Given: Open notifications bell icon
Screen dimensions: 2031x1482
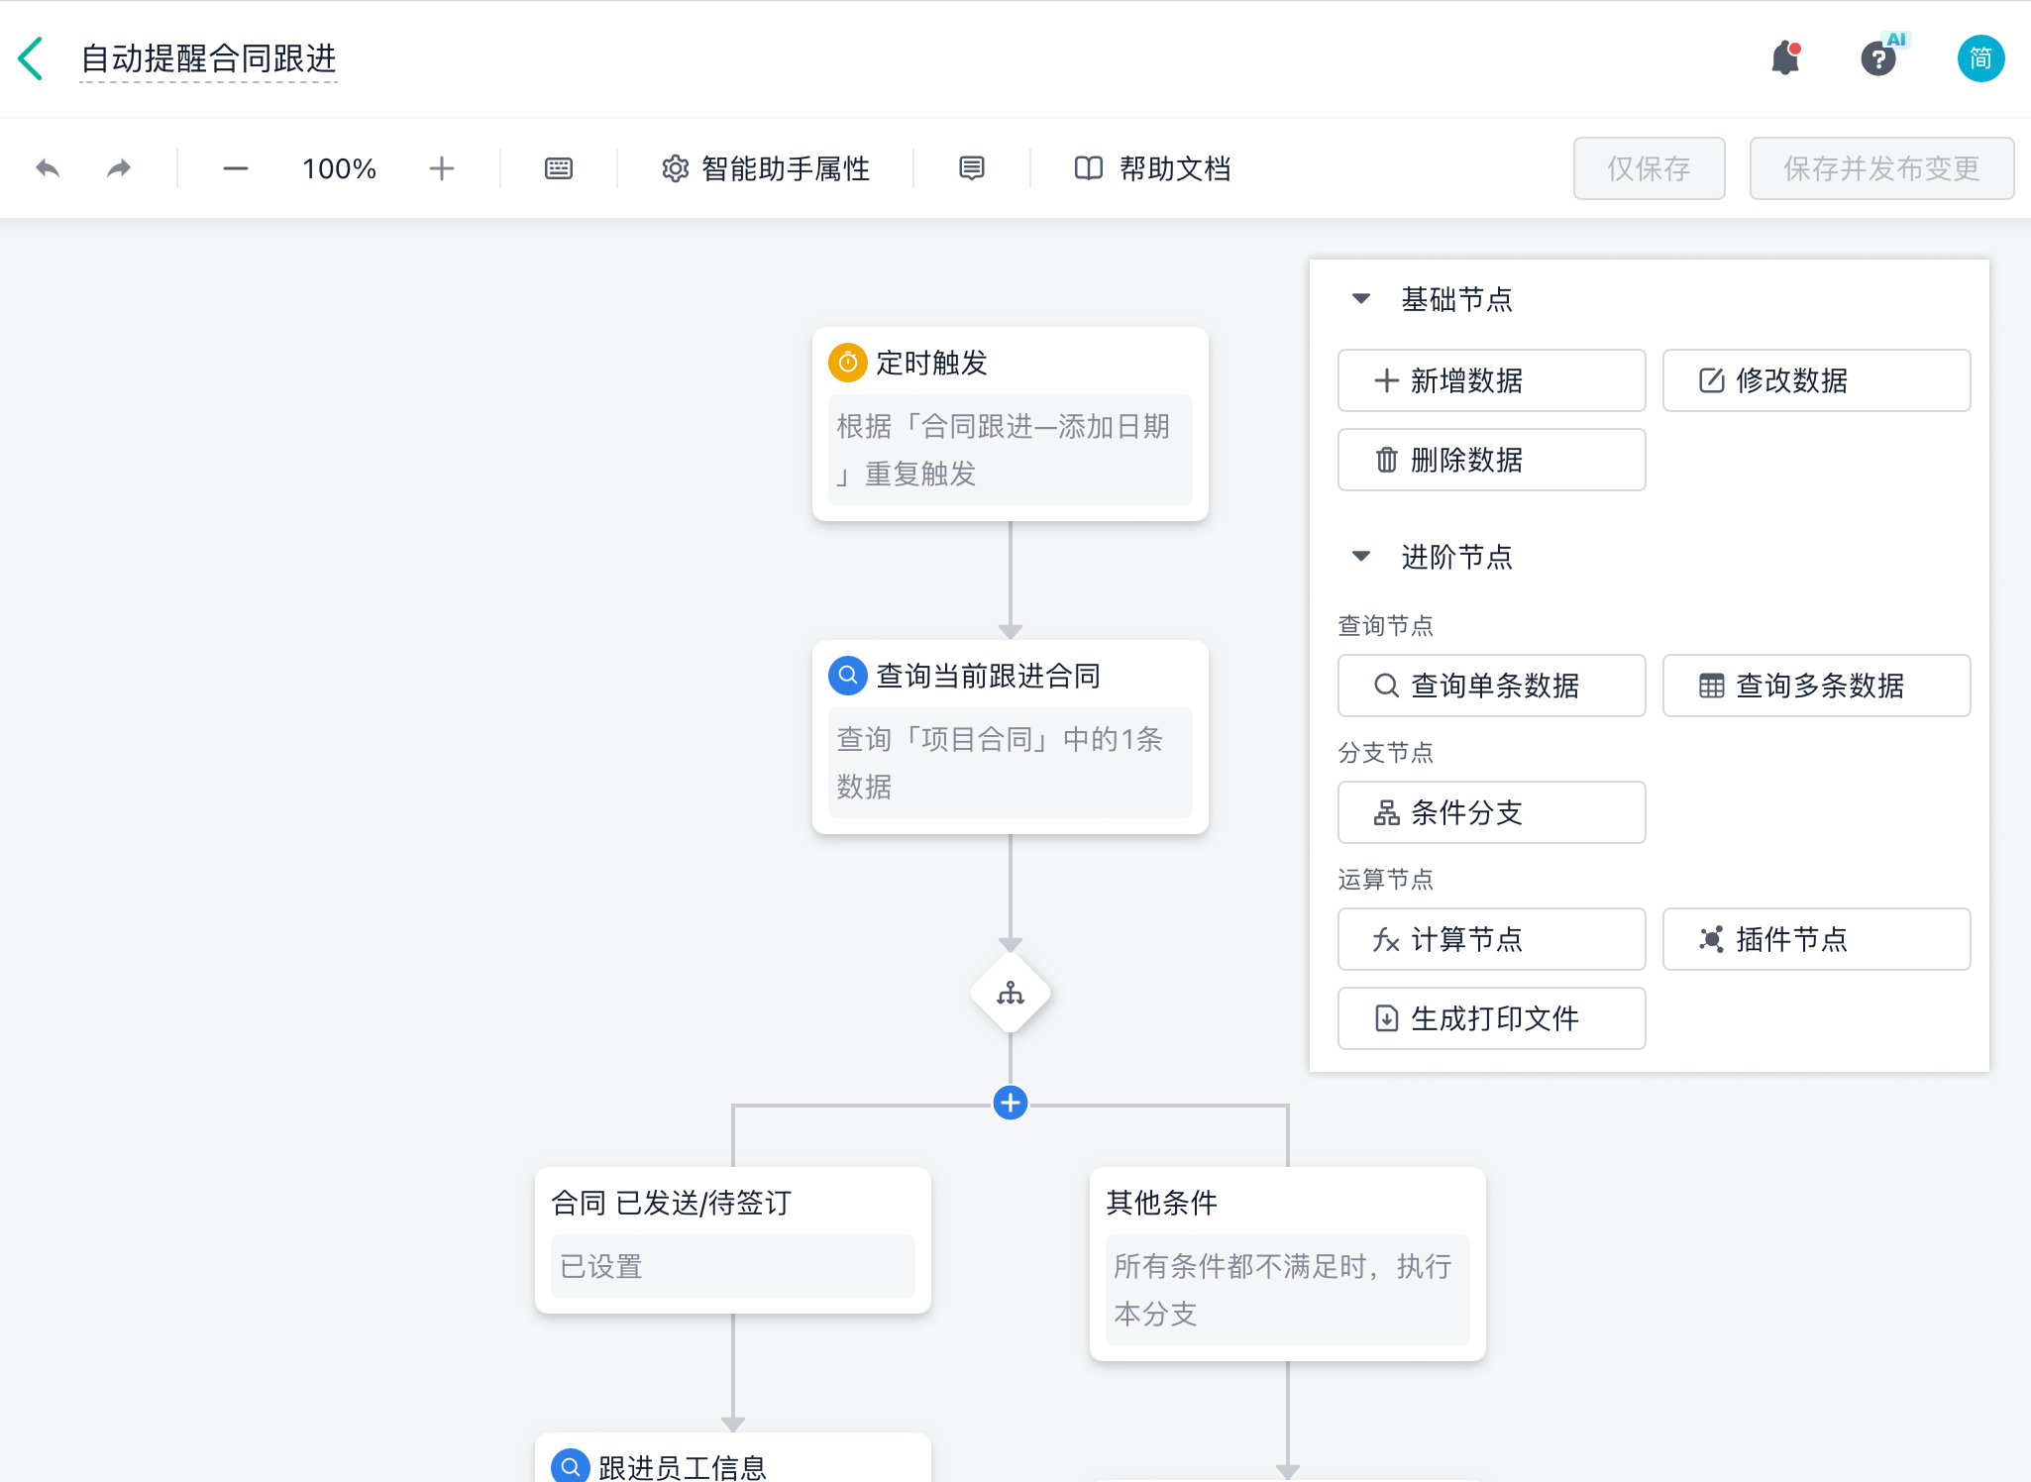Looking at the screenshot, I should [x=1785, y=58].
